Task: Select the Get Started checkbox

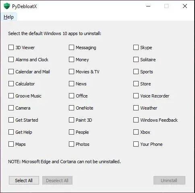Action: click(11, 120)
